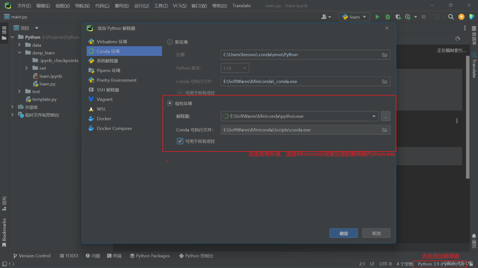Click the three-dot options icon in panel header
The width and height of the screenshot is (478, 268).
465,28
